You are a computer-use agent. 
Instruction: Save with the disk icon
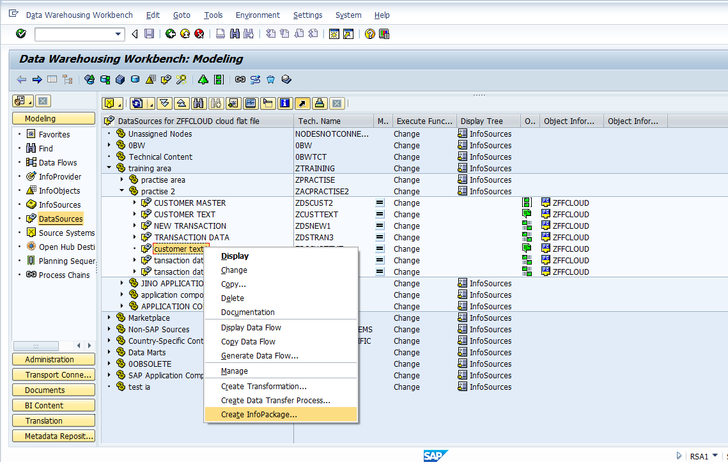(x=149, y=34)
